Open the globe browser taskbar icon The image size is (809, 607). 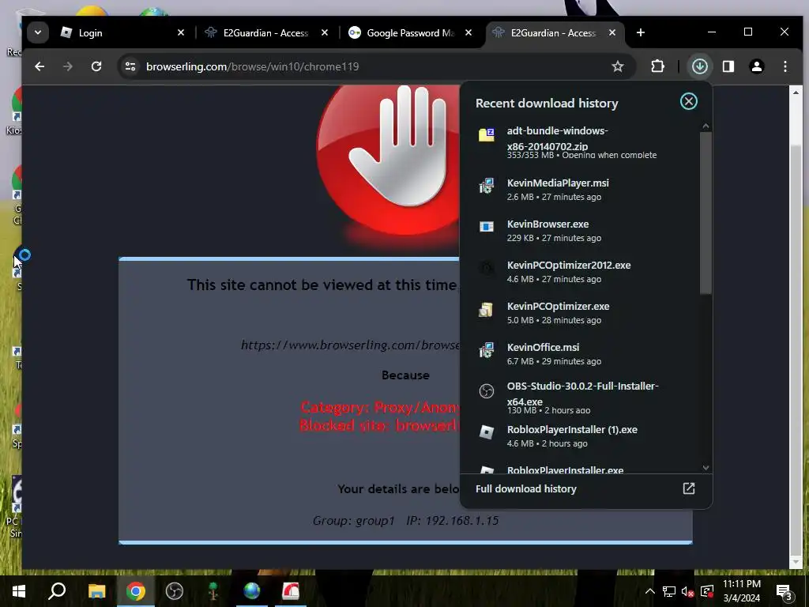click(252, 591)
